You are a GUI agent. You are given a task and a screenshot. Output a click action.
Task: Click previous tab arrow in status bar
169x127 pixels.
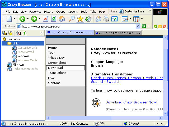(158, 124)
